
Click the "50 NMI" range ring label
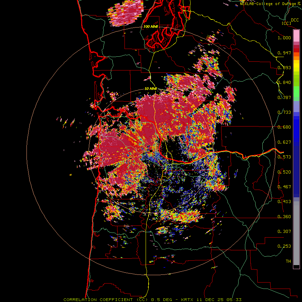[151, 89]
